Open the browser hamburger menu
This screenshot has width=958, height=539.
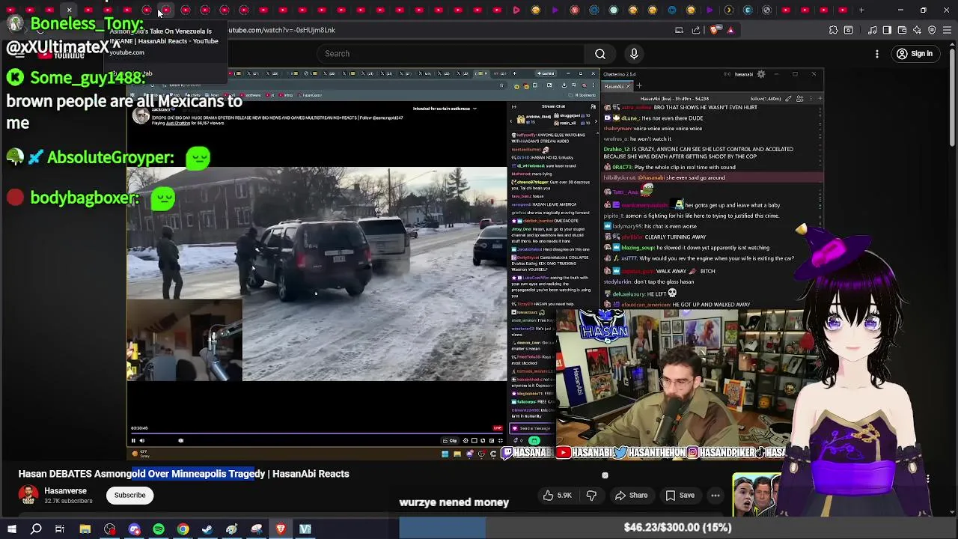(947, 30)
